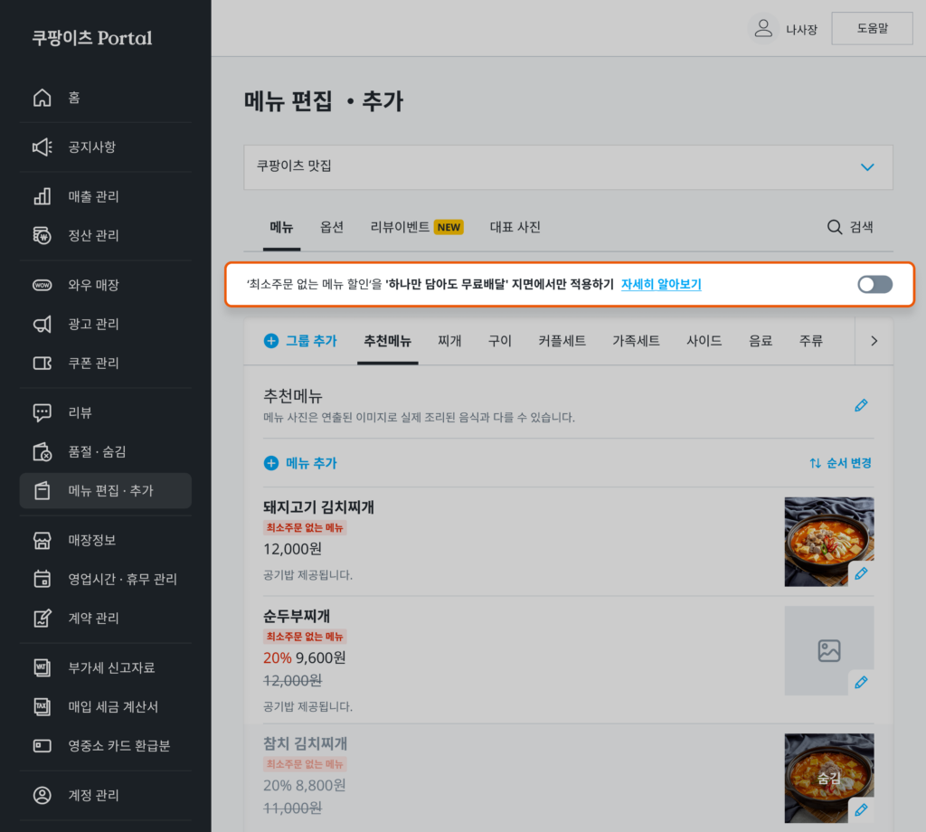Click the search magnifier icon
926x832 pixels.
point(835,227)
